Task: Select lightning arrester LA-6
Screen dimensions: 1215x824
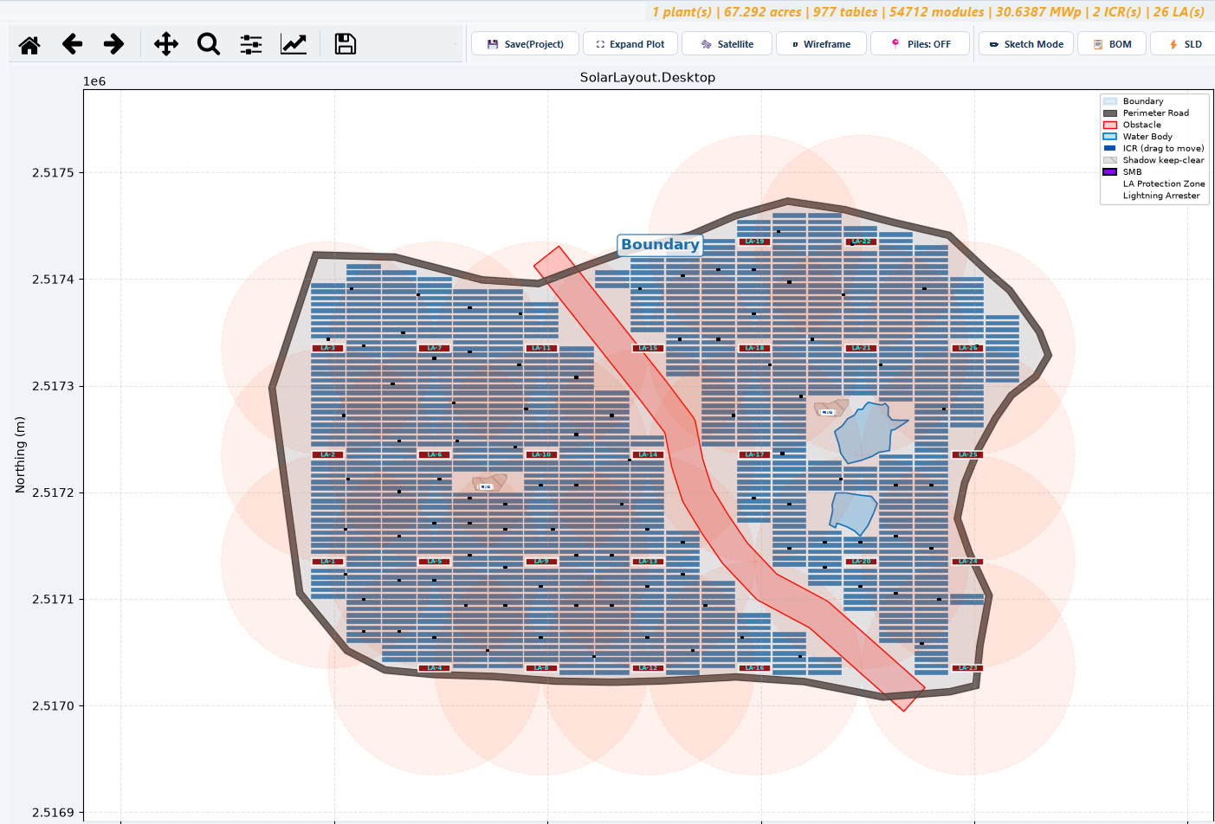Action: point(434,454)
